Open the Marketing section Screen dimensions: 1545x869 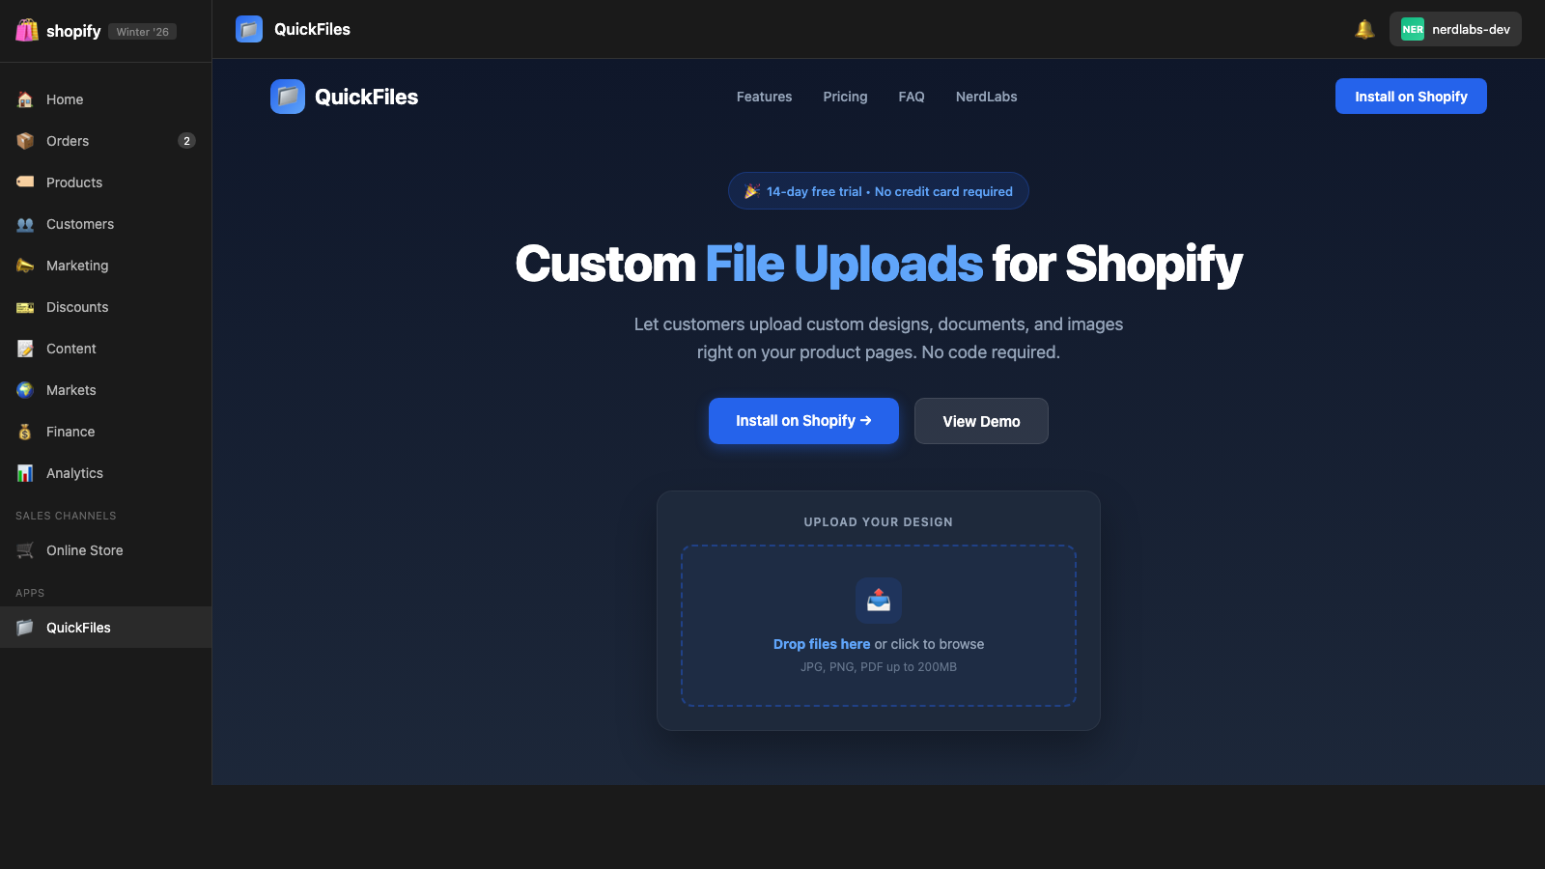[106, 266]
